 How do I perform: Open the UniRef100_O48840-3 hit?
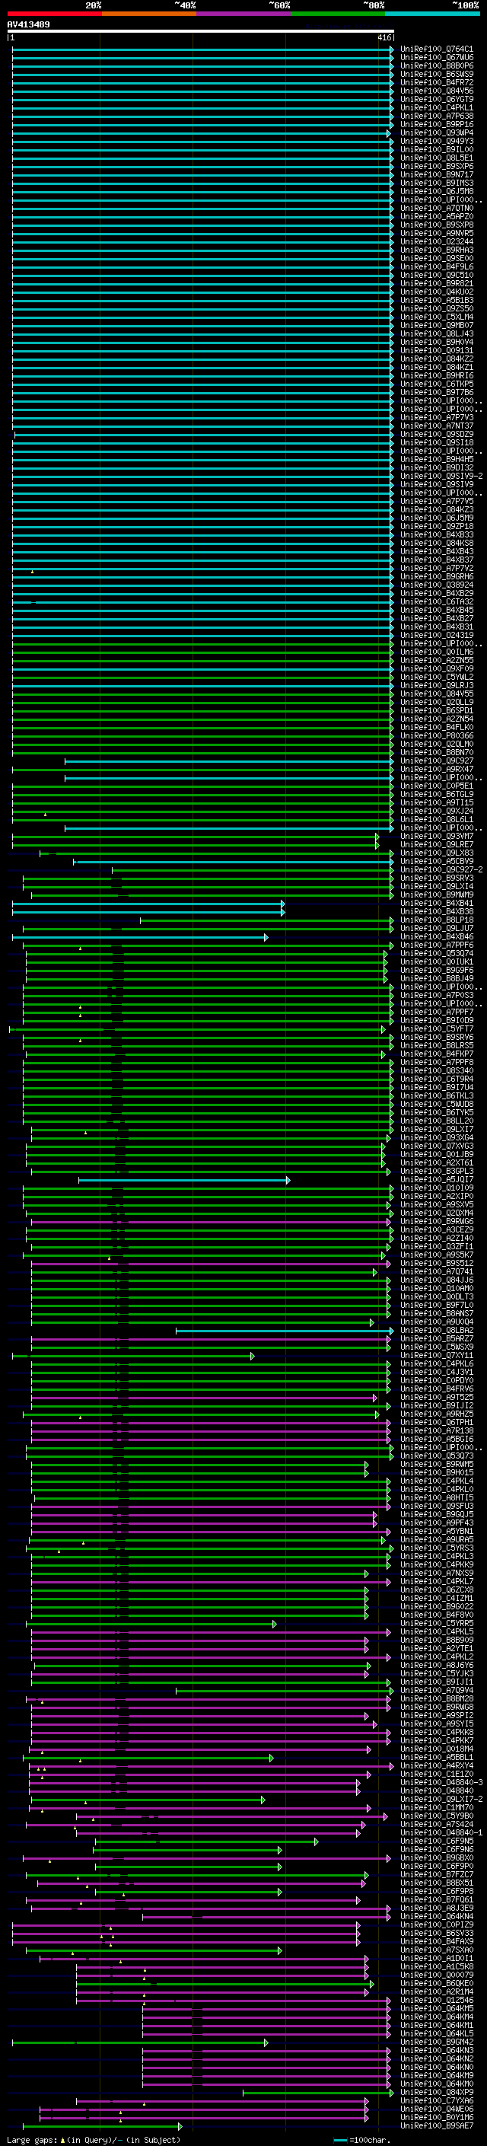pos(441,1783)
